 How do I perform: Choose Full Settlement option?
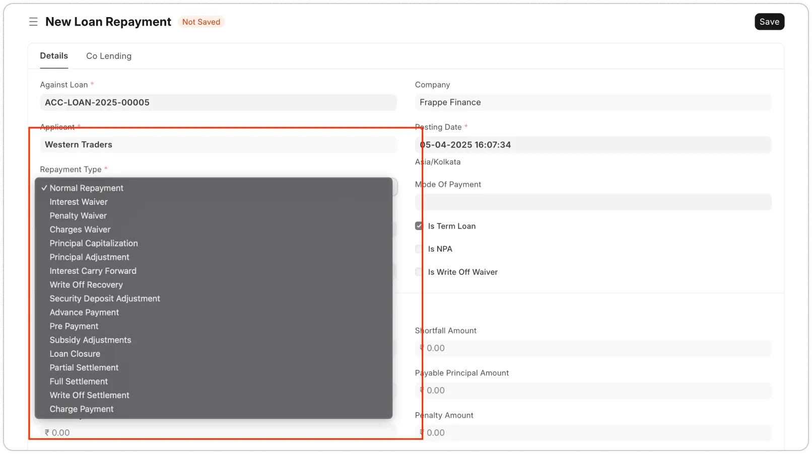coord(78,381)
